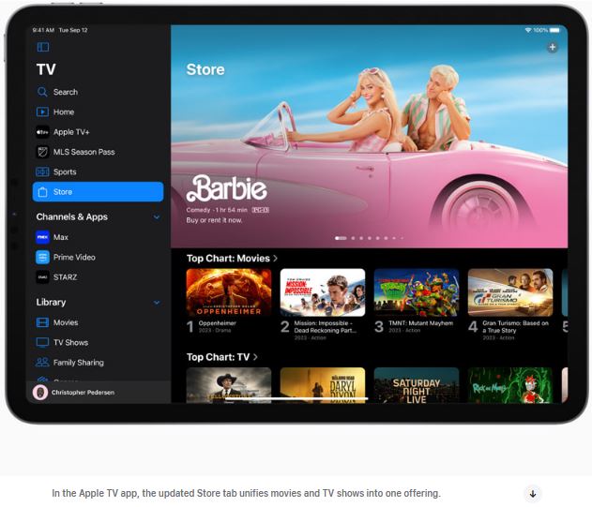Select Search in the sidebar
Viewport: 592px width, 507px height.
click(x=99, y=92)
